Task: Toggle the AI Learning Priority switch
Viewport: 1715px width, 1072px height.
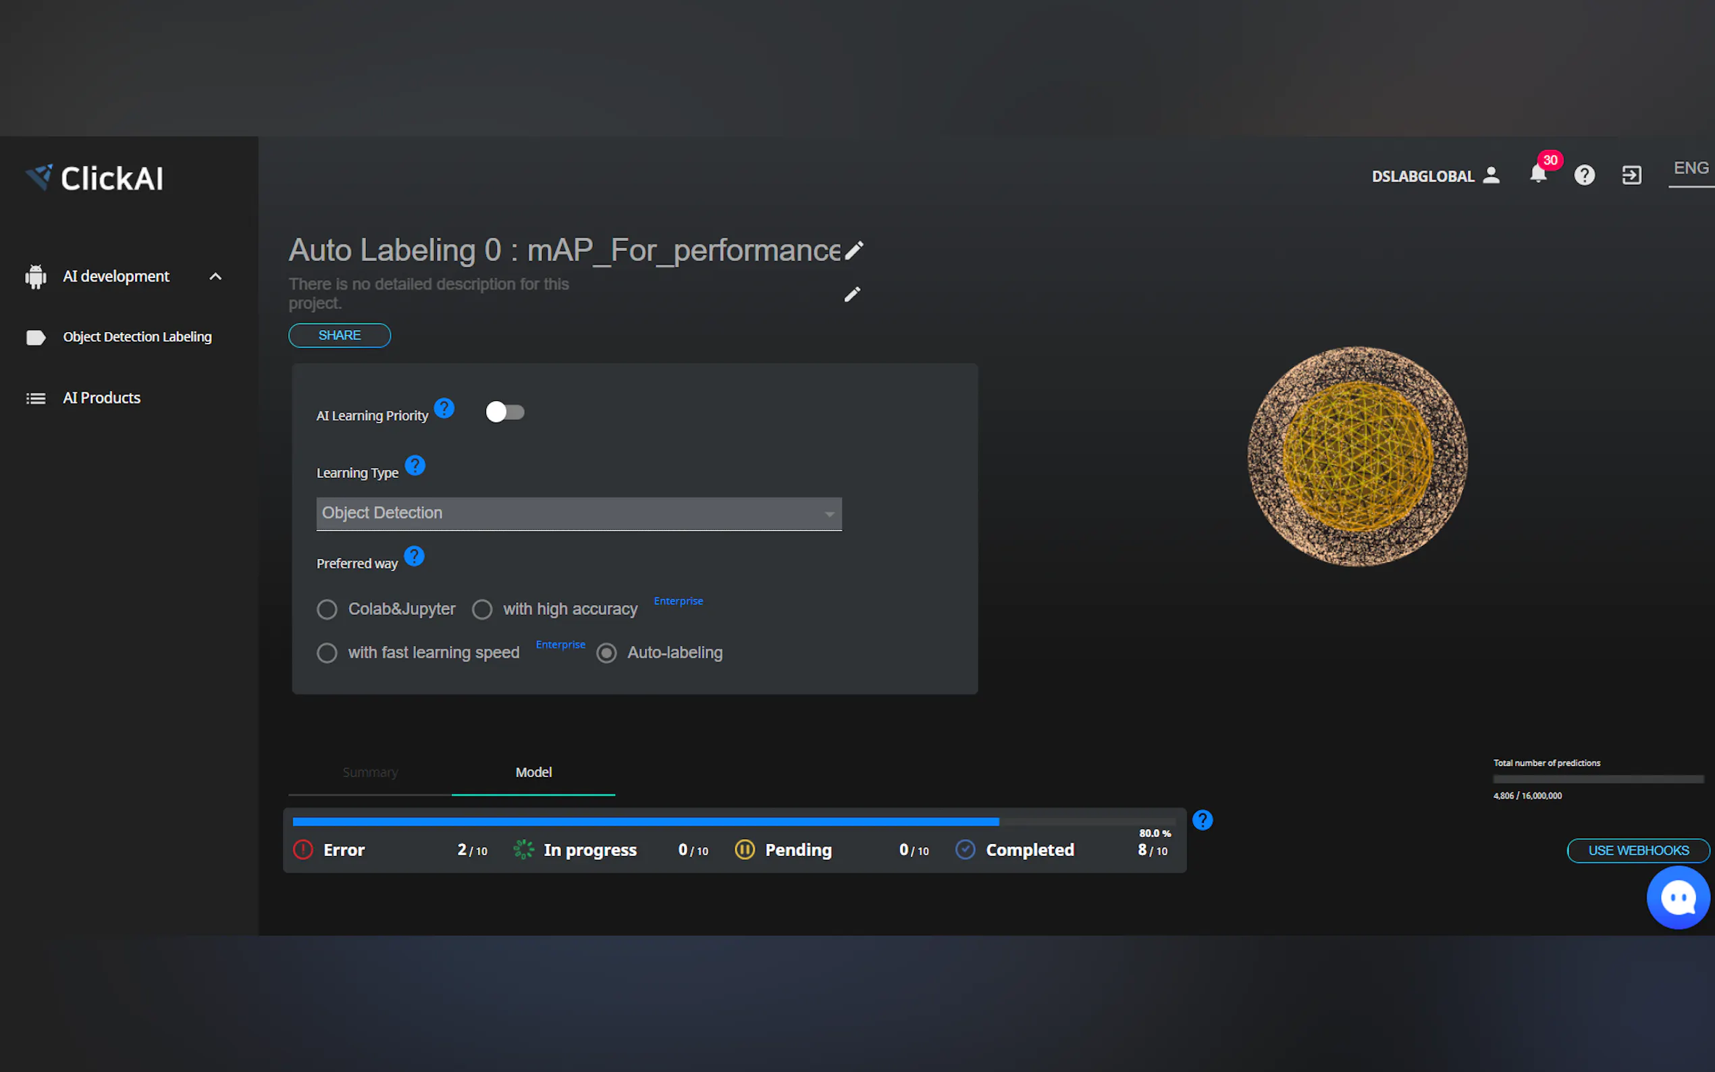Action: 505,412
